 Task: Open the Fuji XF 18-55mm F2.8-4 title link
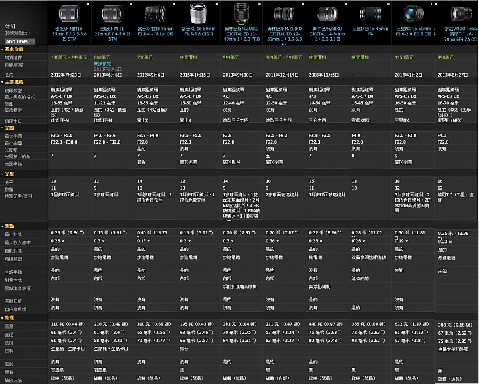click(155, 31)
